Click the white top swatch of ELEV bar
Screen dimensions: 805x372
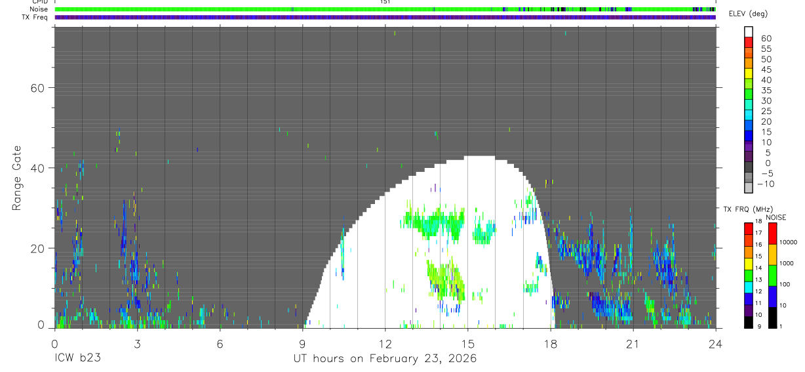point(749,32)
